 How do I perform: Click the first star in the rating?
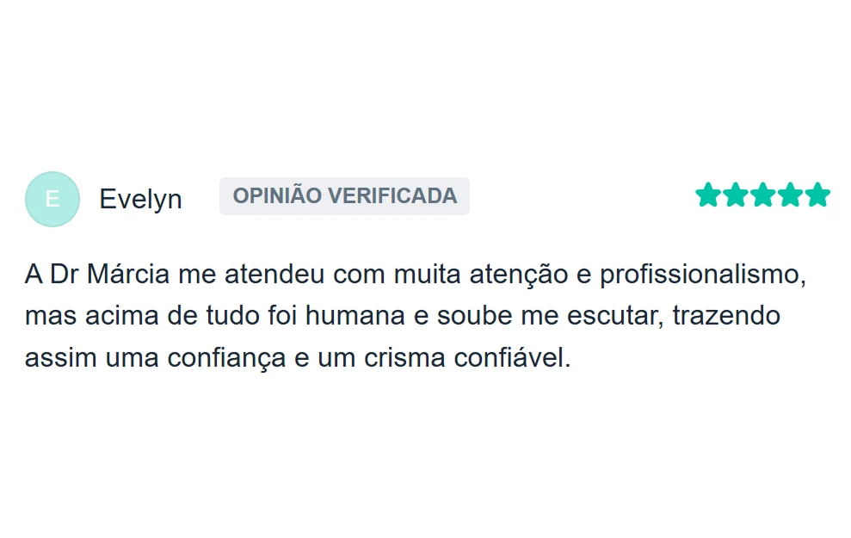click(707, 195)
